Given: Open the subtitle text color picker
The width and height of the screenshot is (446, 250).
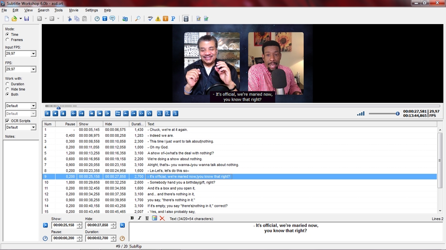Looking at the screenshot, I should pos(154,218).
